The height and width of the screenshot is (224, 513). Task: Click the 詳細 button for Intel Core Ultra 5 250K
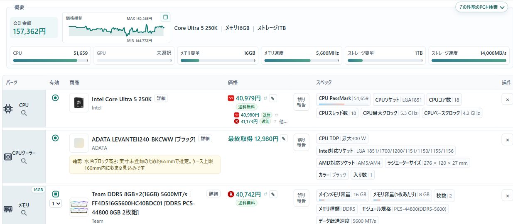(161, 99)
